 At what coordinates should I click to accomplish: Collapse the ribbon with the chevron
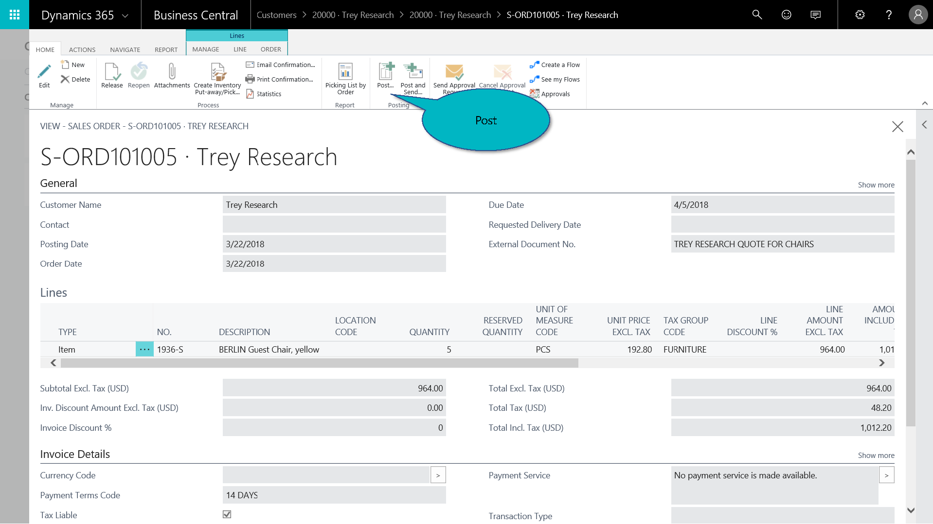pos(925,103)
